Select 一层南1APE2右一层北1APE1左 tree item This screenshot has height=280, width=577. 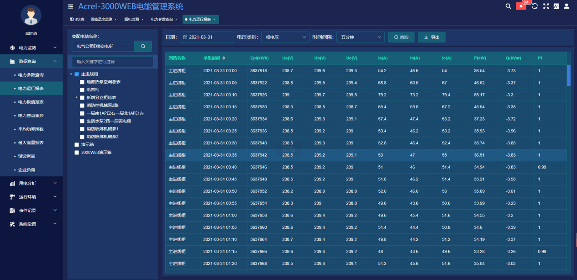115,113
